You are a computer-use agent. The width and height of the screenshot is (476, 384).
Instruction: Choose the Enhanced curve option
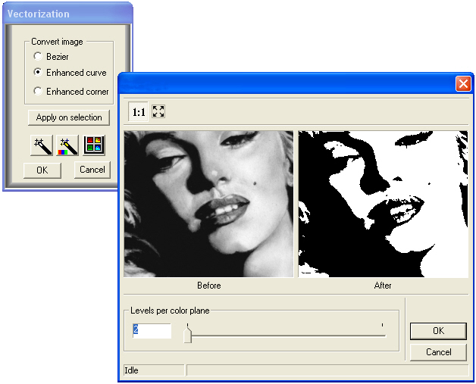[38, 73]
